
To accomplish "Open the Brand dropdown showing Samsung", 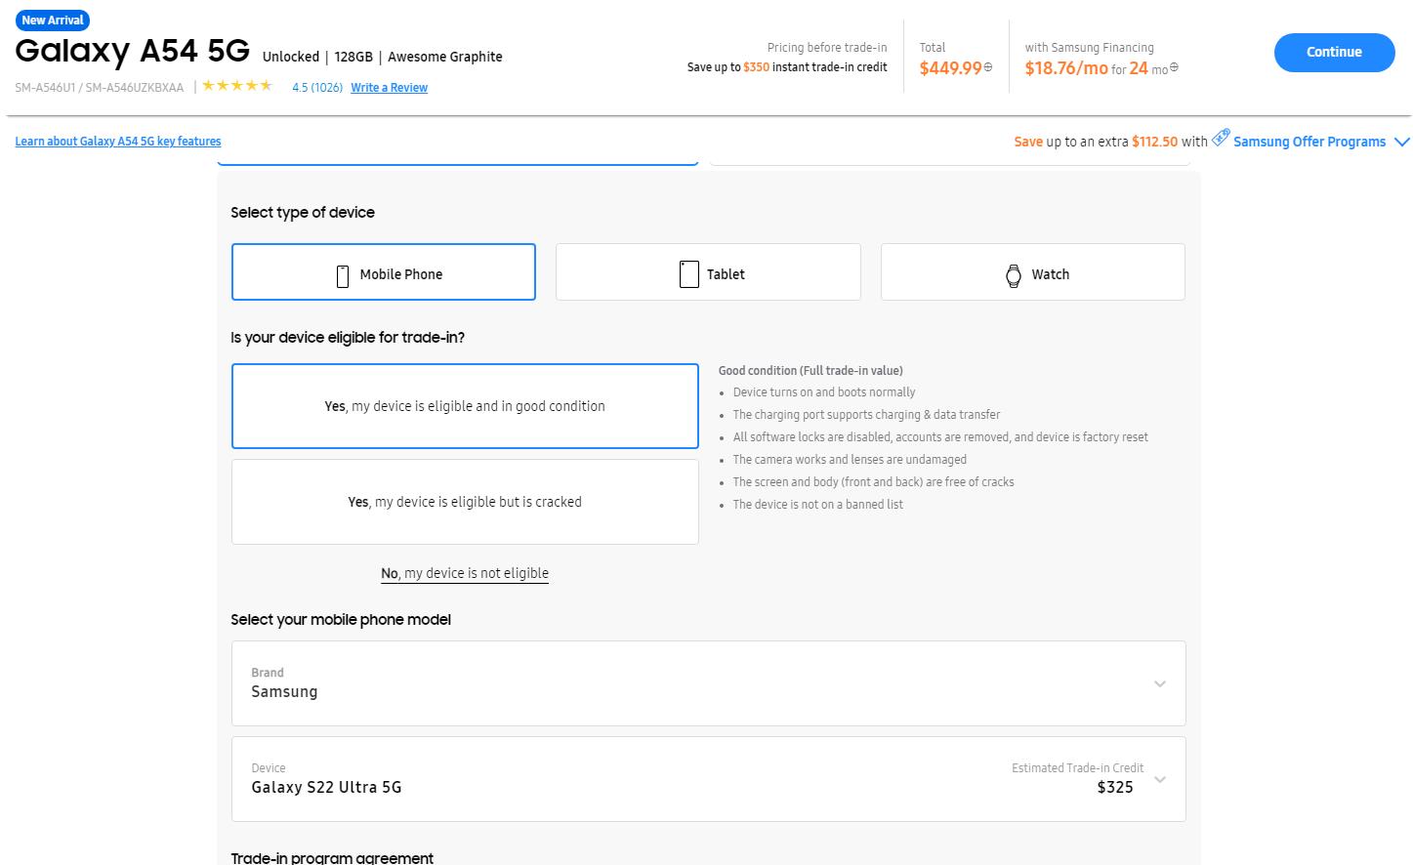I will [708, 683].
